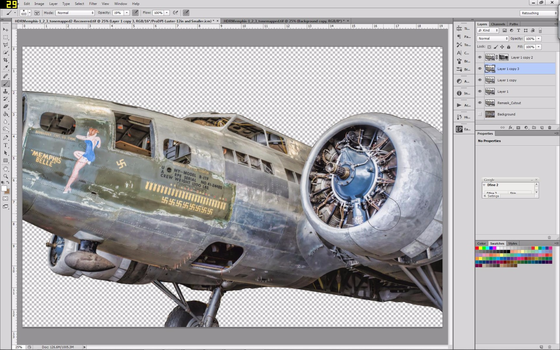Select the History Brush tool

click(6, 99)
